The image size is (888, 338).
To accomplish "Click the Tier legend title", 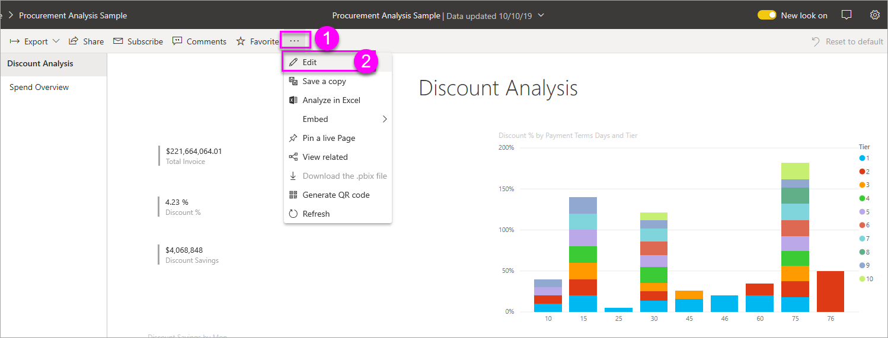I will [x=864, y=146].
